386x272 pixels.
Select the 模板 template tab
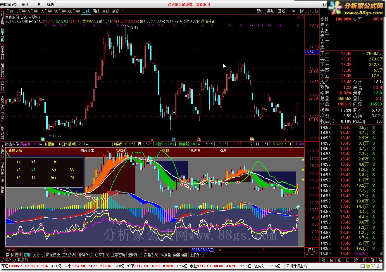pyautogui.click(x=18, y=255)
